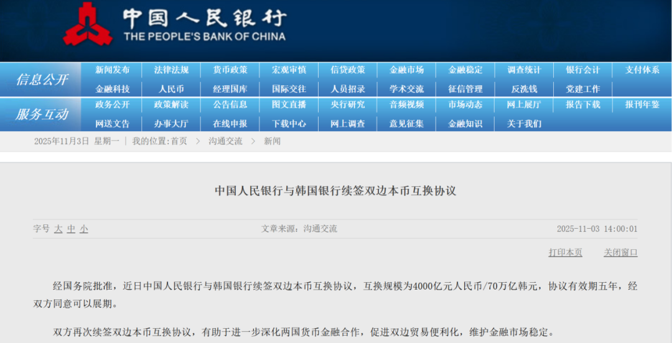Viewport: 672px width, 343px height.
Task: Open the 信贷政策 menu item
Action: [x=348, y=70]
